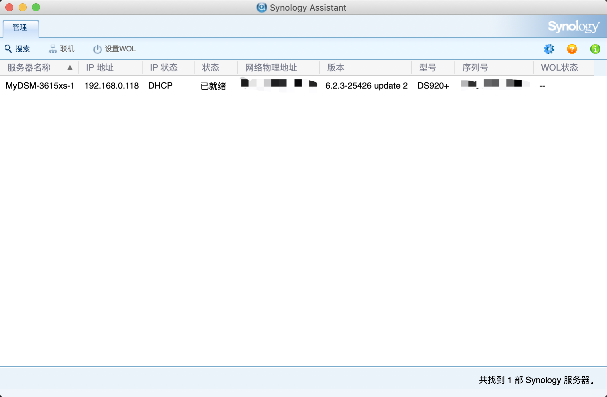Viewport: 607px width, 397px height.
Task: Sort by 网络物理地址 column header
Action: click(x=279, y=68)
